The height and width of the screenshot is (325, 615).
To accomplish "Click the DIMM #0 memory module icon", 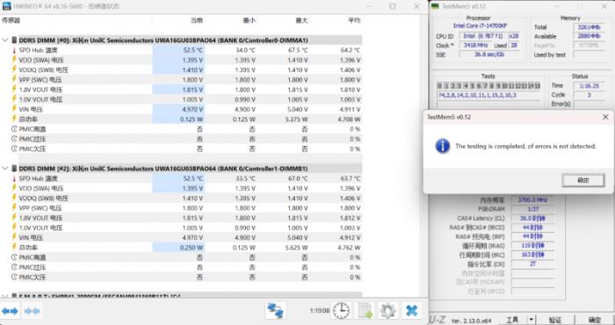I will (x=14, y=40).
